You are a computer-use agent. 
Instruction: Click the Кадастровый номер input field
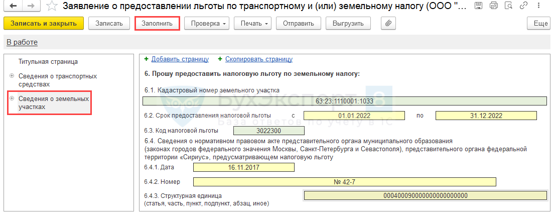(x=345, y=101)
